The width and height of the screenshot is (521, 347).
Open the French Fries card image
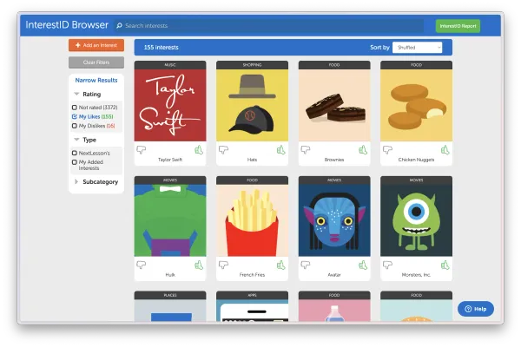tap(252, 220)
